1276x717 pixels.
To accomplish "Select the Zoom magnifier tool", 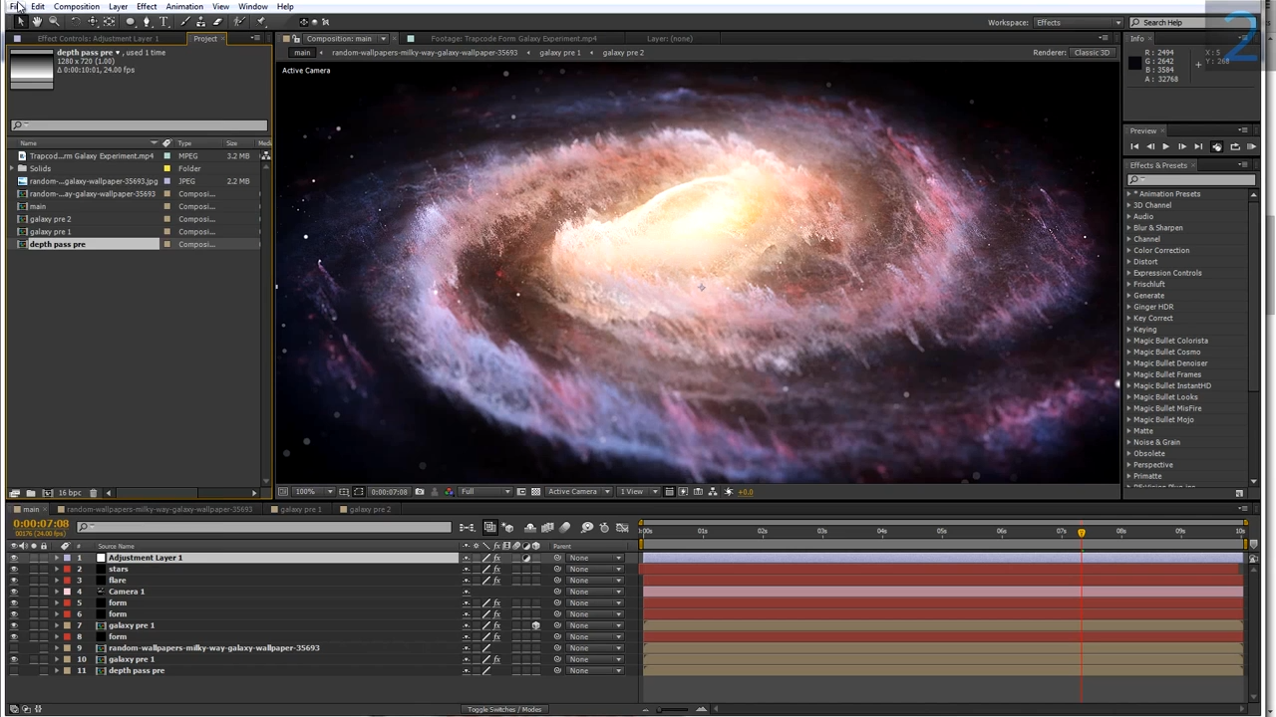I will coord(54,22).
